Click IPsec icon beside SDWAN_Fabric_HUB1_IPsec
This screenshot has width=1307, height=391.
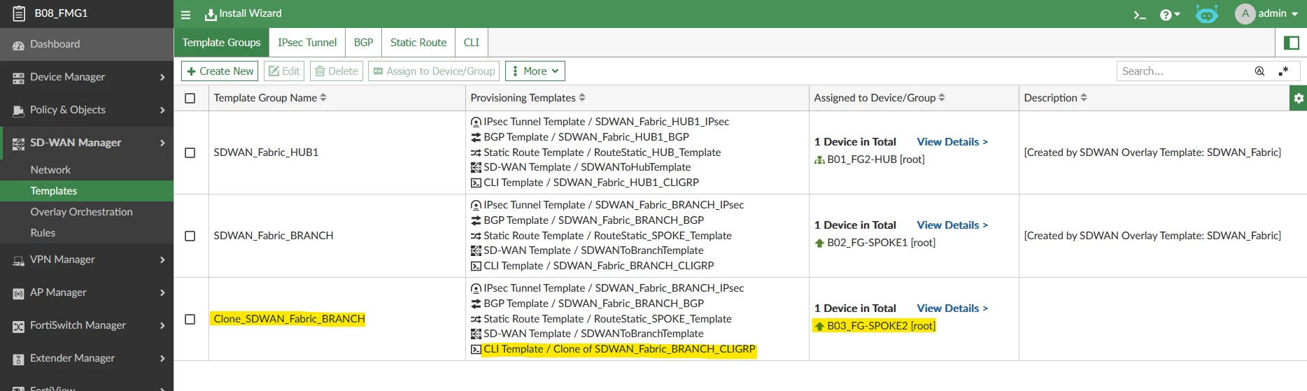tap(476, 122)
